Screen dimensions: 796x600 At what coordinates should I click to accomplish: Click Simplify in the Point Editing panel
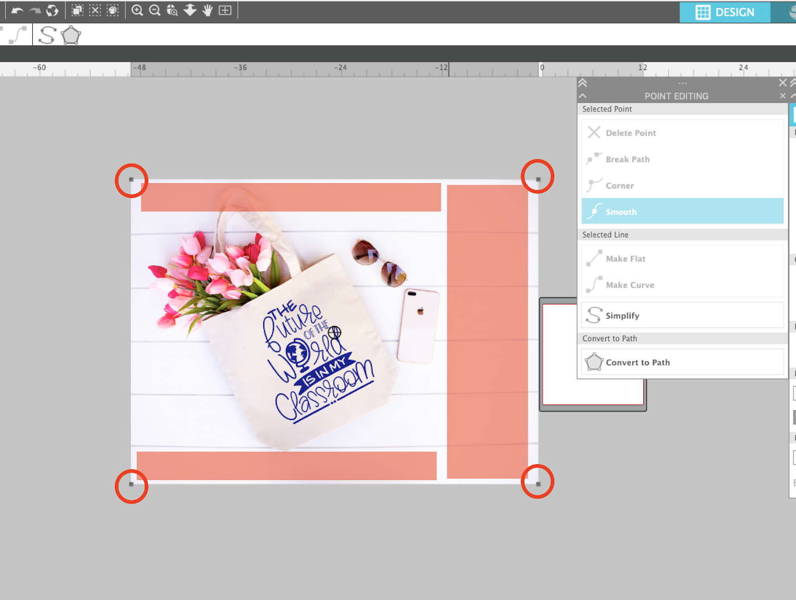[x=622, y=315]
